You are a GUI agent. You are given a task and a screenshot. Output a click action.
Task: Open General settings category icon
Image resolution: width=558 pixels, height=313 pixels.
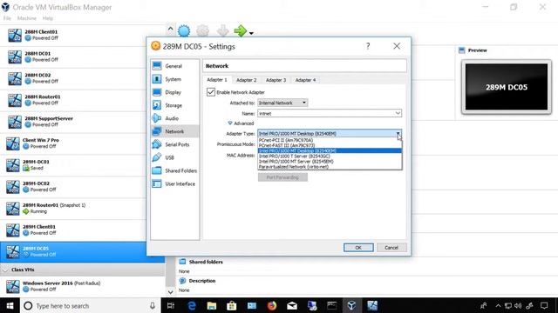tap(157, 66)
